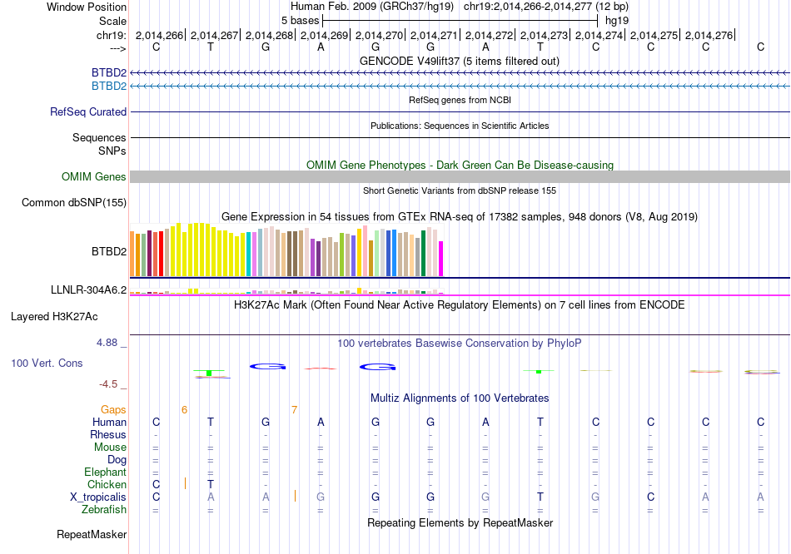Open the OMIM Genes track label
Viewport: 791px width, 554px height.
pos(94,177)
